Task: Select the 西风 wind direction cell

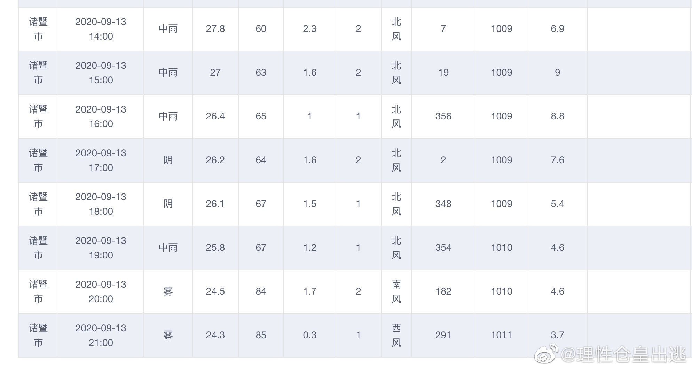Action: click(396, 335)
